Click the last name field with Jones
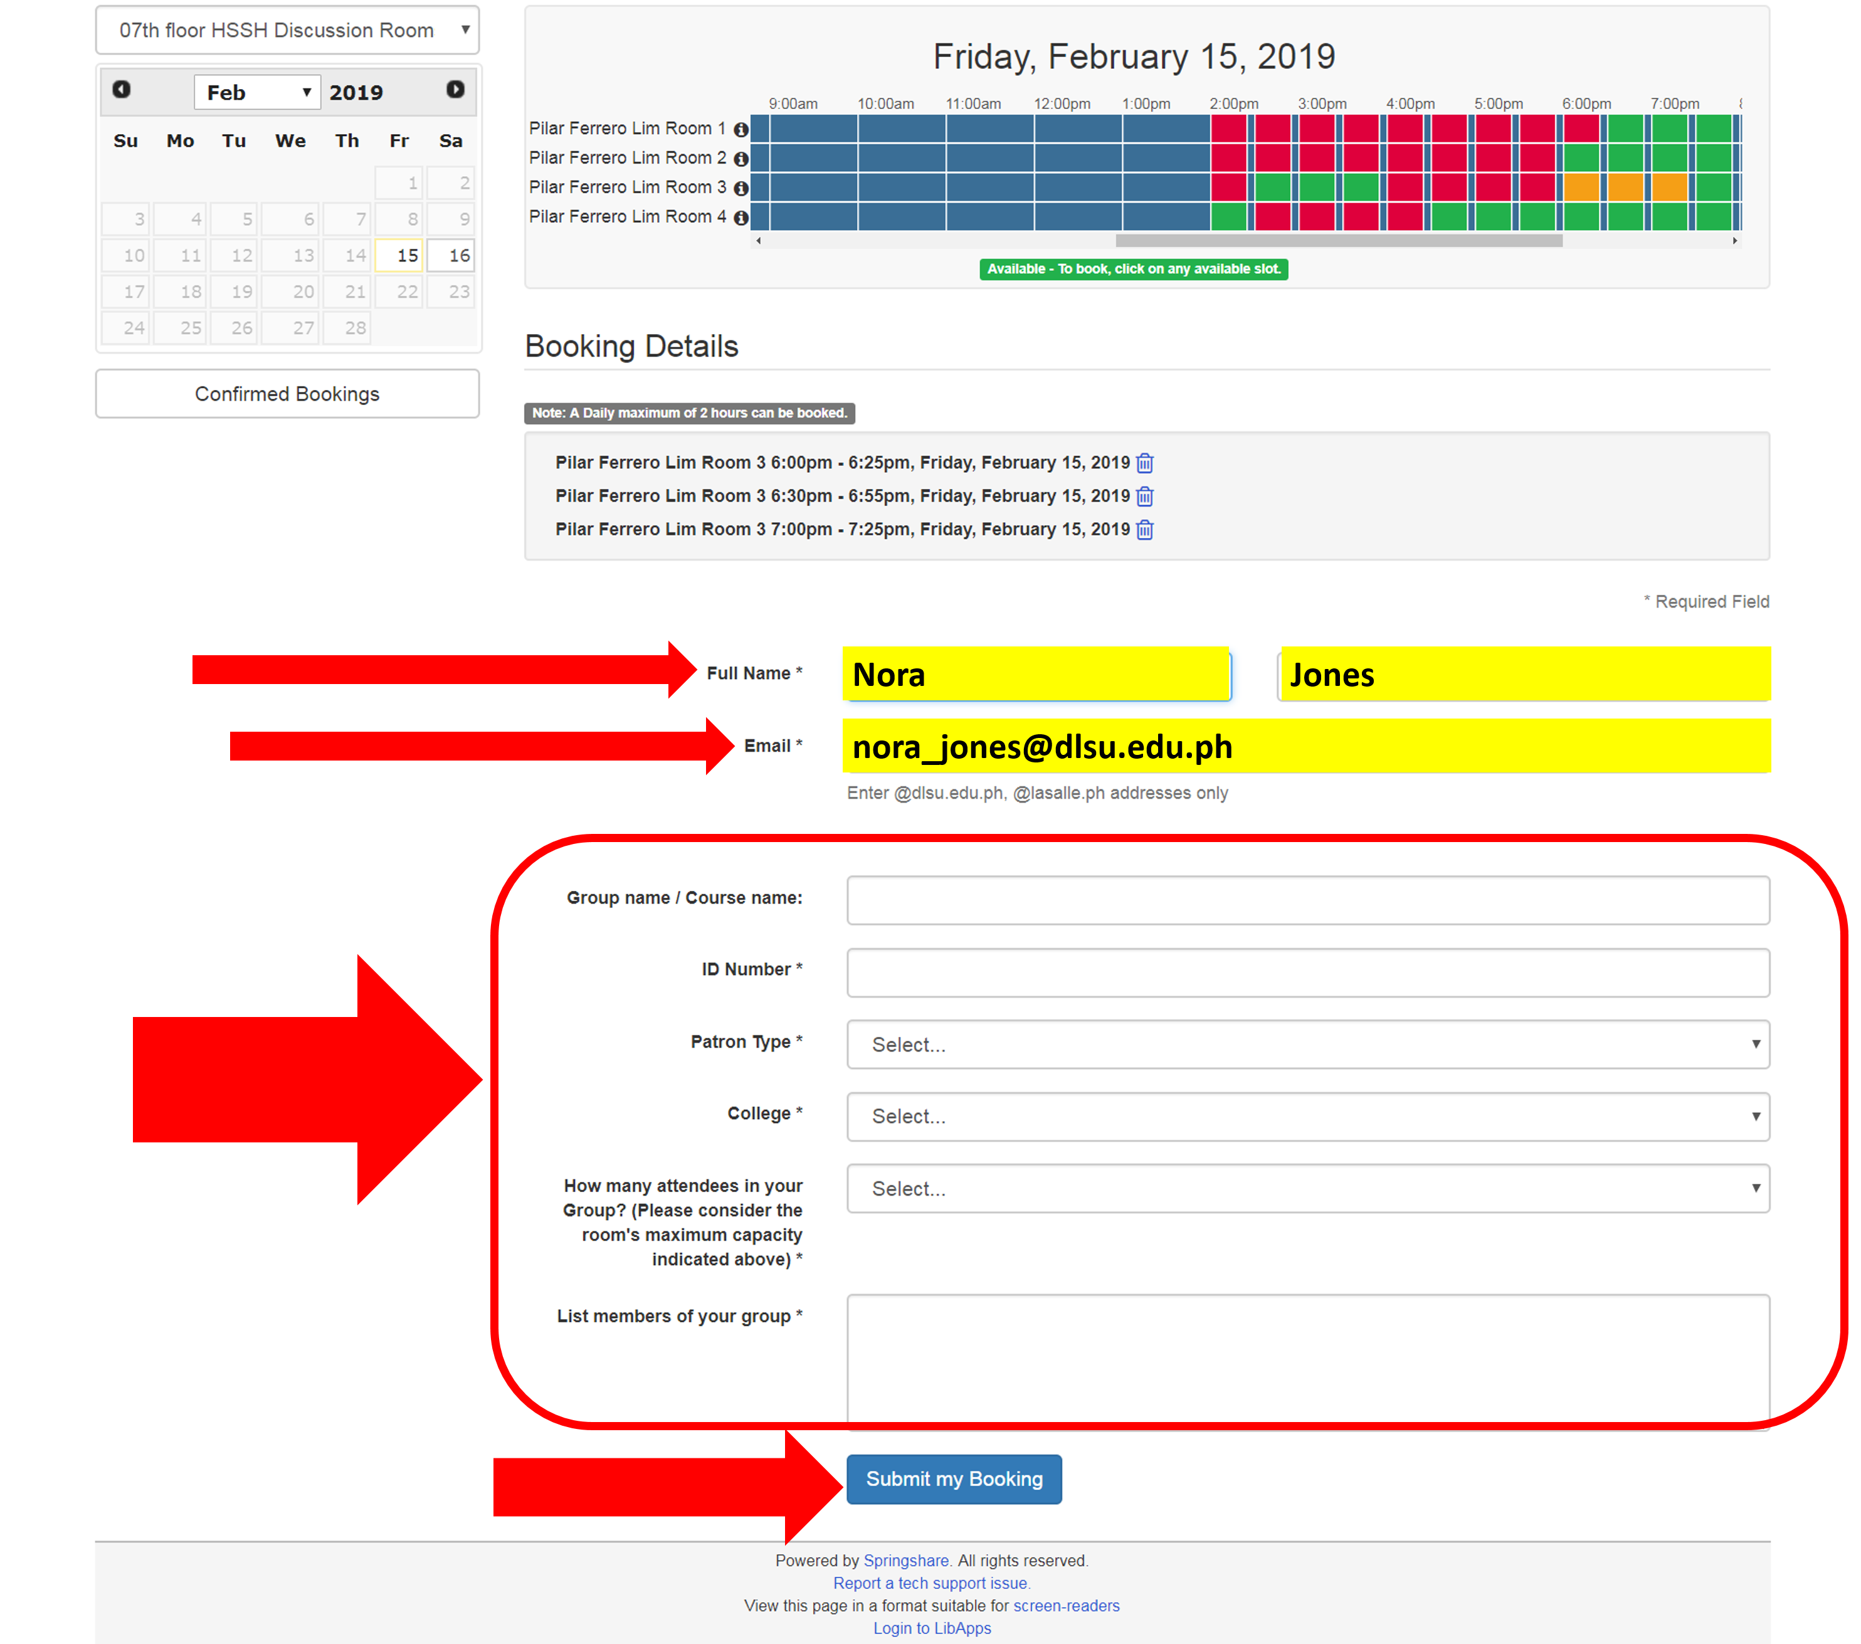Viewport: 1861px width, 1644px height. coord(1524,673)
